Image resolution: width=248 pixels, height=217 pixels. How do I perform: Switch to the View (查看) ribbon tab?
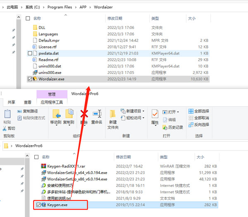[x=28, y=102]
